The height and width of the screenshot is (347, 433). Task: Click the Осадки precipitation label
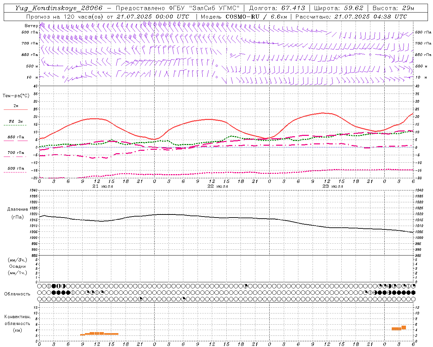coord(18,266)
